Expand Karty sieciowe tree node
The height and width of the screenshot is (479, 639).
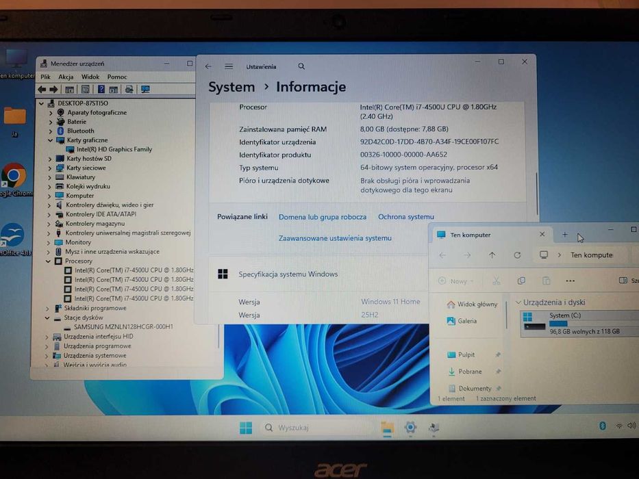click(50, 168)
